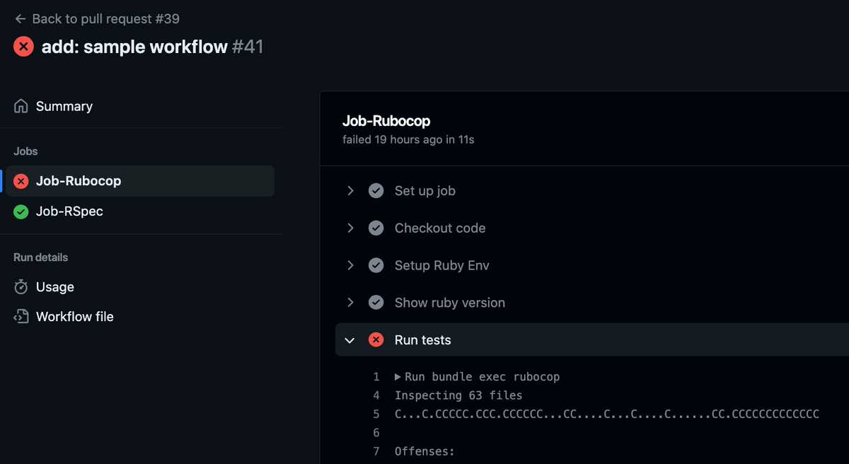Click the Checkout code step label
Image resolution: width=849 pixels, height=464 pixels.
click(440, 228)
